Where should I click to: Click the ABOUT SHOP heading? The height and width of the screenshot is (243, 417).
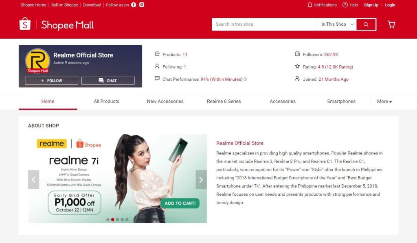(43, 126)
